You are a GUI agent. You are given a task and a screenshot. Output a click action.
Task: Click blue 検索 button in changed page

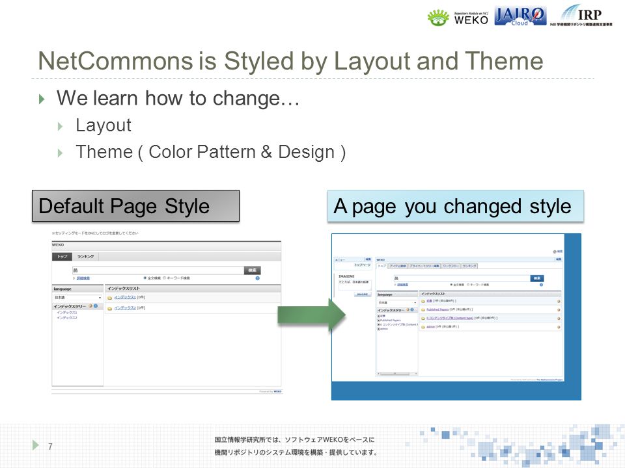pos(537,278)
